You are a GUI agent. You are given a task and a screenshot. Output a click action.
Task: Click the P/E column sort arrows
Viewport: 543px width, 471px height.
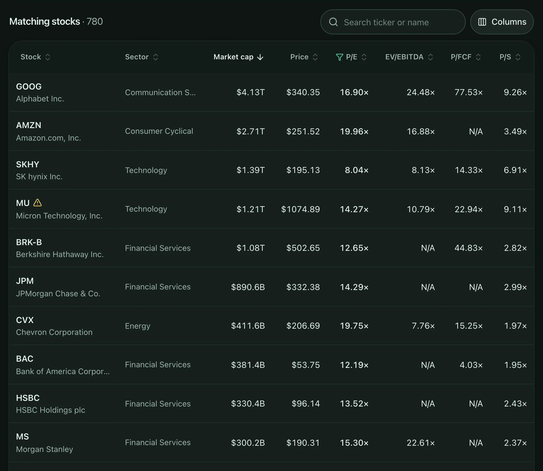(x=364, y=57)
